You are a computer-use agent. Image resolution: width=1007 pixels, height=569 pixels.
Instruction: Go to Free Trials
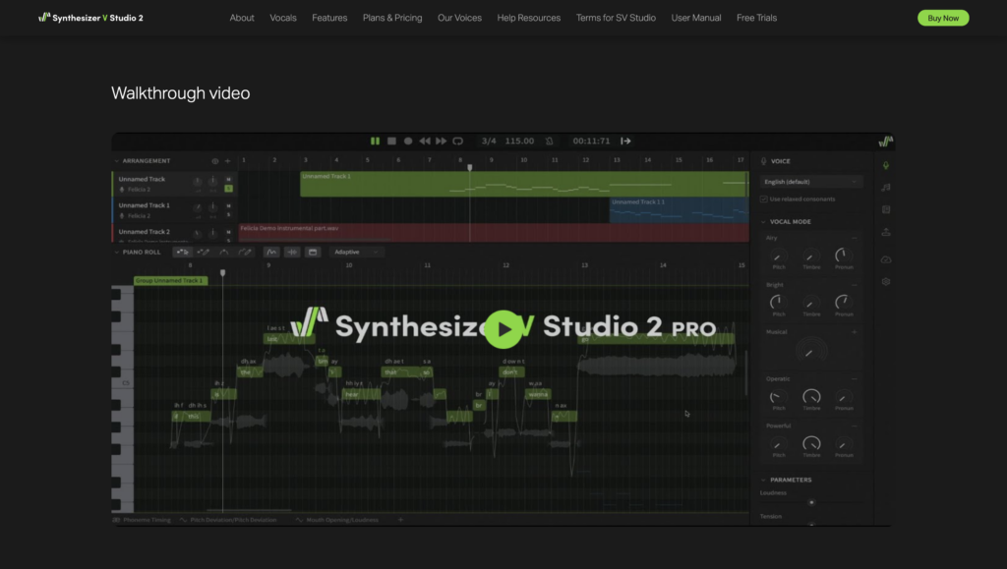point(756,18)
